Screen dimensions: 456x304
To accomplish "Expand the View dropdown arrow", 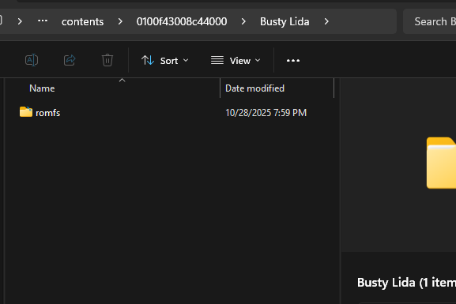I will (258, 60).
